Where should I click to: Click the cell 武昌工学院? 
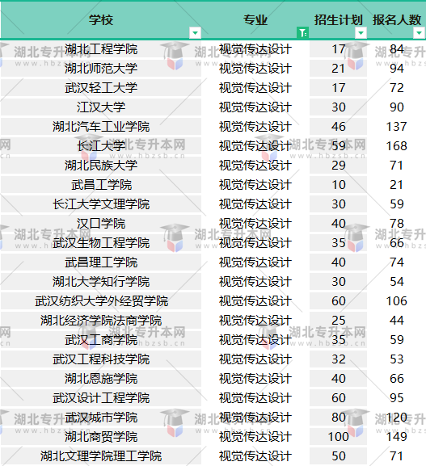(x=101, y=185)
